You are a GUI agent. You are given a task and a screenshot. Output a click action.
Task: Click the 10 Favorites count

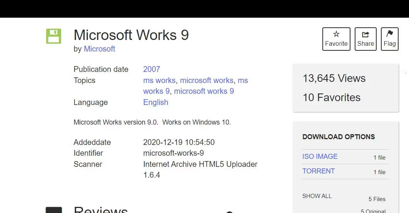pos(331,98)
